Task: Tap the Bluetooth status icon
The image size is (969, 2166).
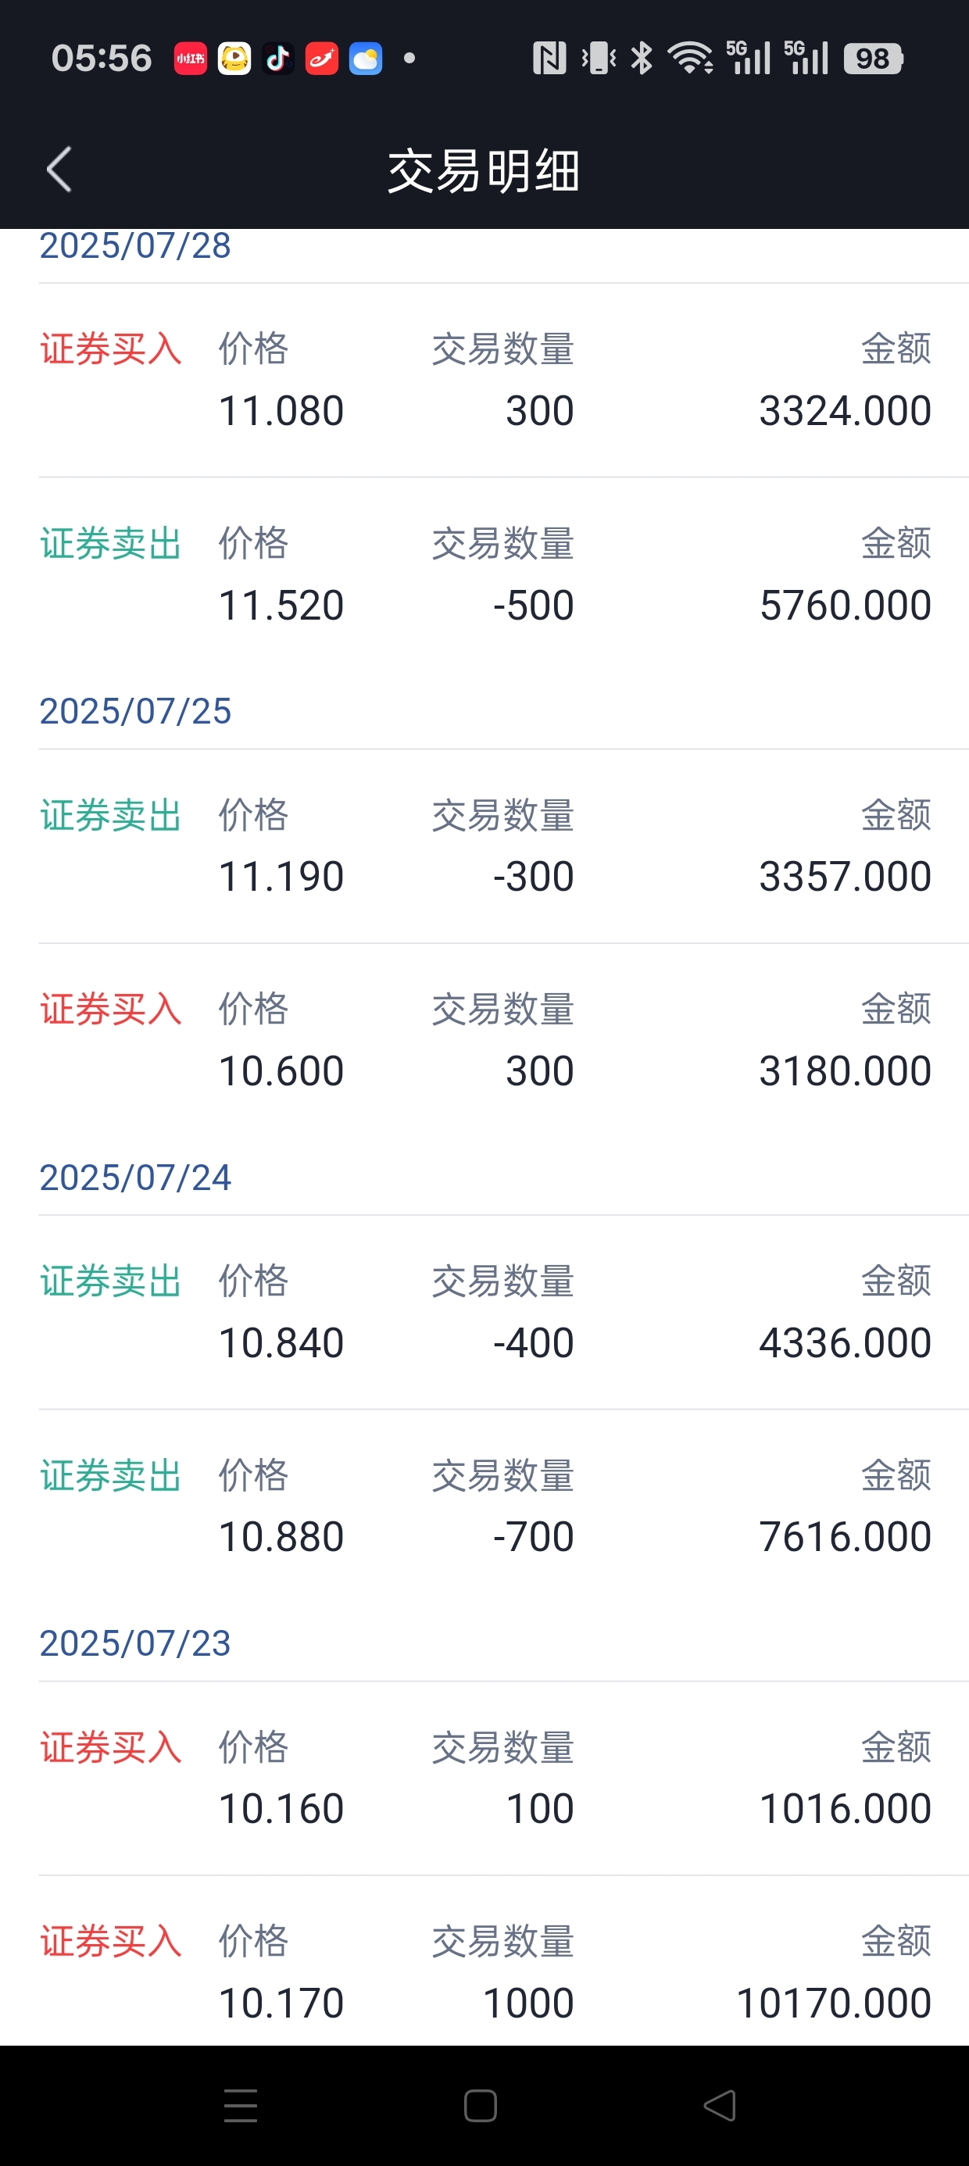Action: [x=642, y=58]
